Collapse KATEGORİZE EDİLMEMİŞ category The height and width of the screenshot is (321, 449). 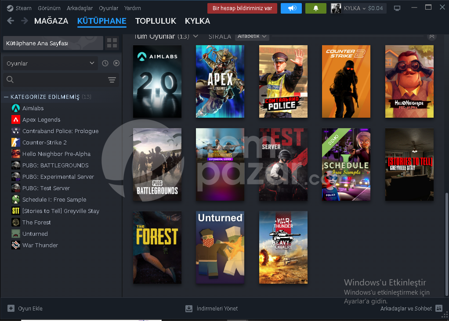tap(6, 97)
